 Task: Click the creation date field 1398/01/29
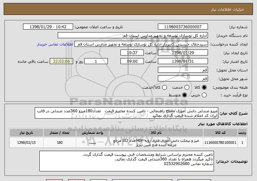(183, 53)
